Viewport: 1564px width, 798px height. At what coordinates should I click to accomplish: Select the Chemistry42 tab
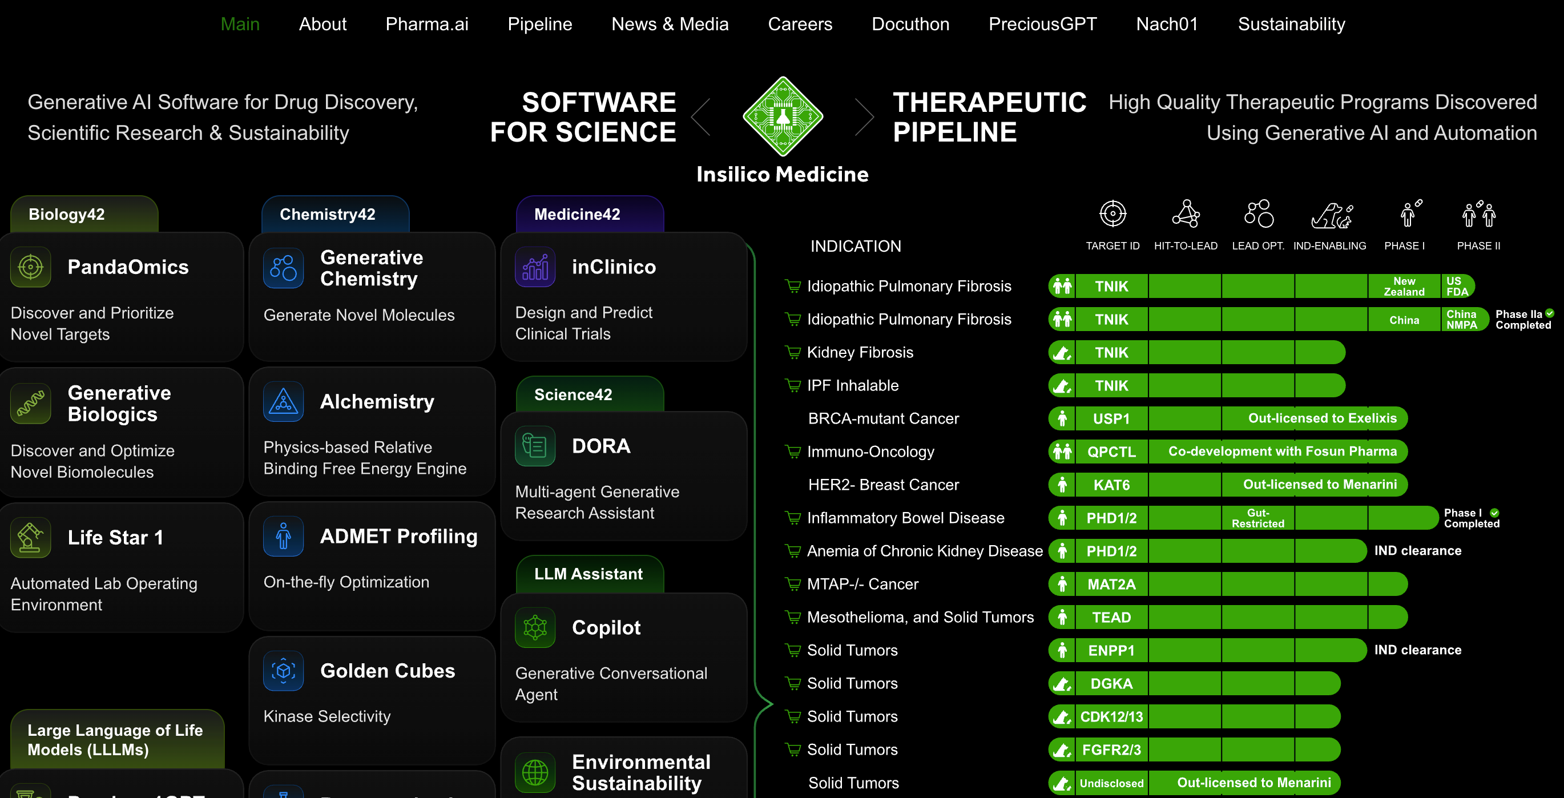(335, 214)
